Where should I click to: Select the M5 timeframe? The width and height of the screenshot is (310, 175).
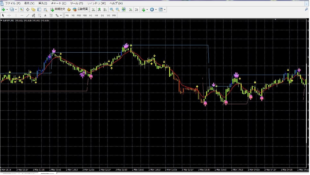click(x=73, y=15)
